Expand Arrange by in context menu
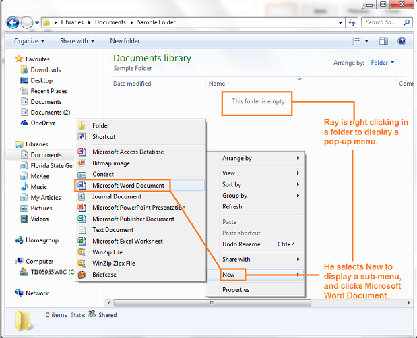Viewport: 417px width, 338px height. coord(255,159)
